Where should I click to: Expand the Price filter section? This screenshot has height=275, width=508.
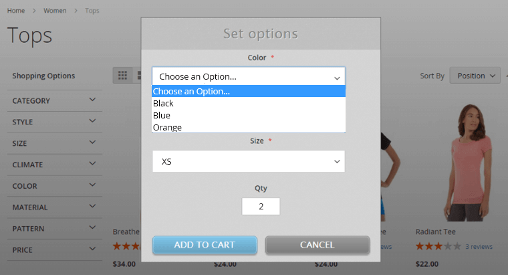point(54,250)
